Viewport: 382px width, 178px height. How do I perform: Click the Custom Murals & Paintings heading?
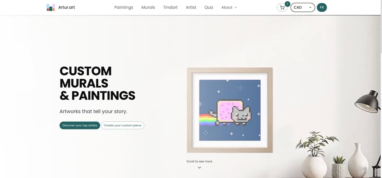[97, 83]
